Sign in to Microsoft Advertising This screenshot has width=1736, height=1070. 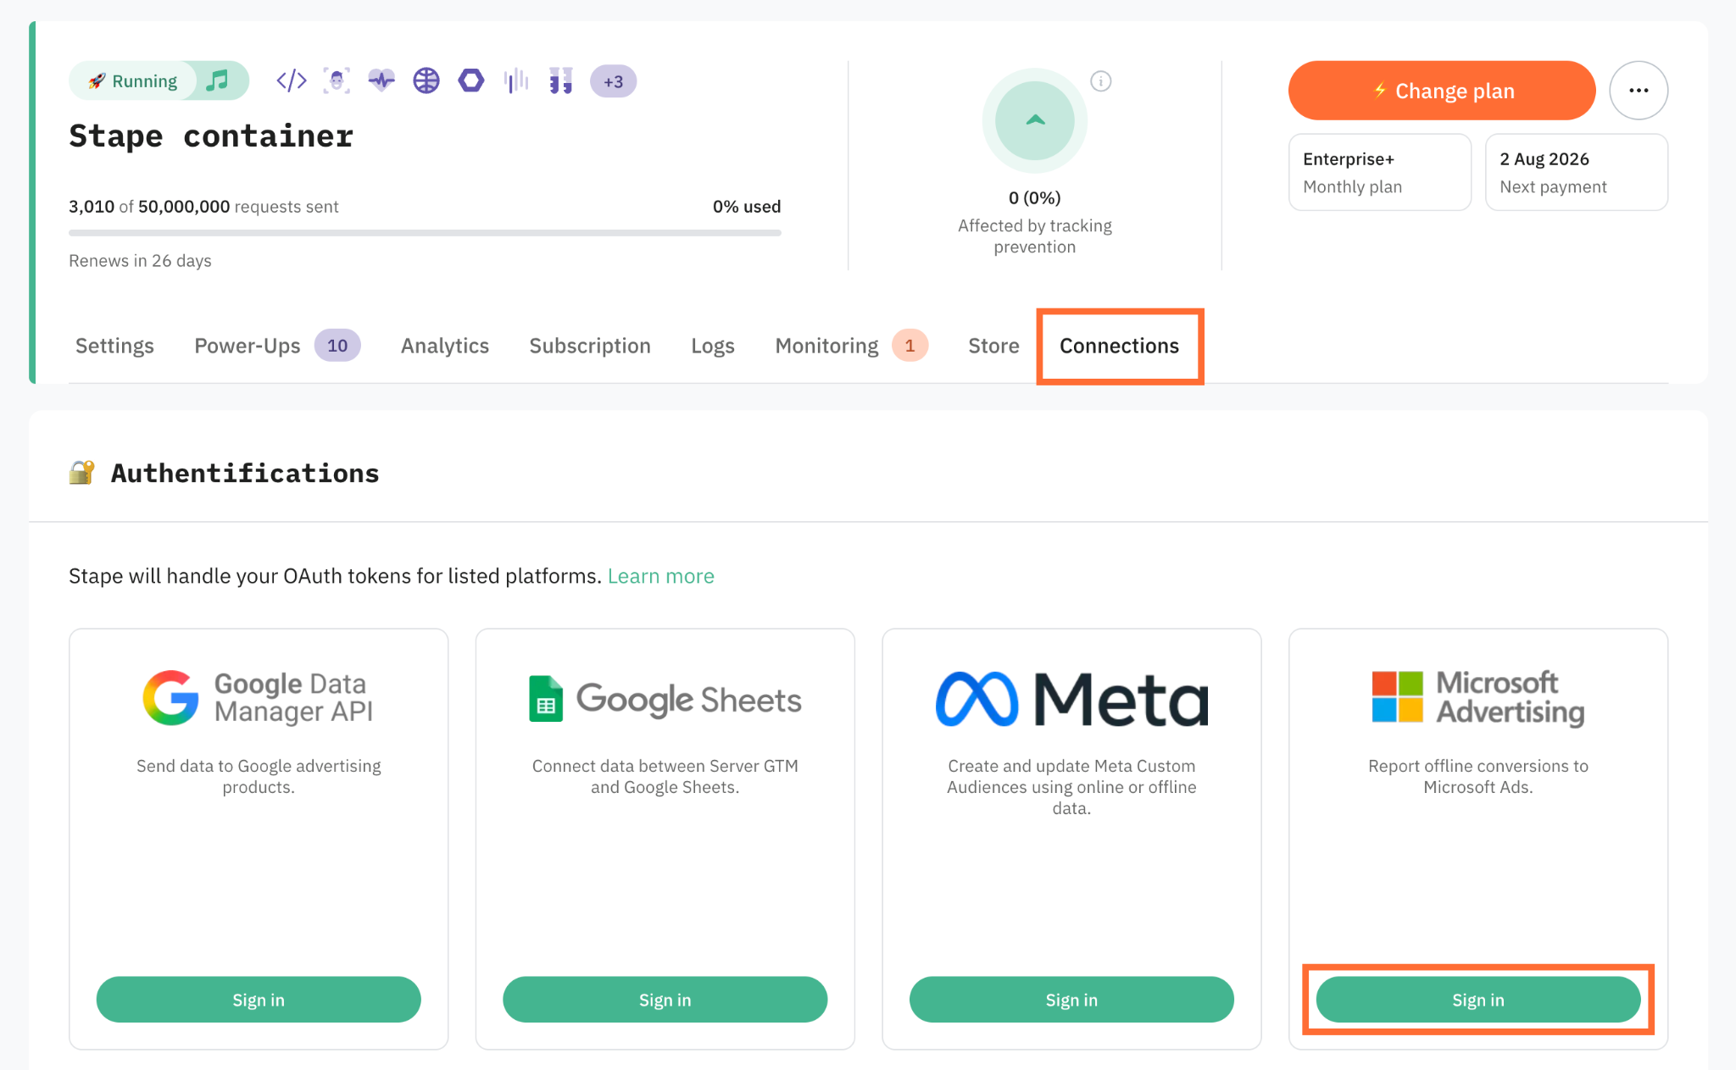(x=1478, y=1000)
